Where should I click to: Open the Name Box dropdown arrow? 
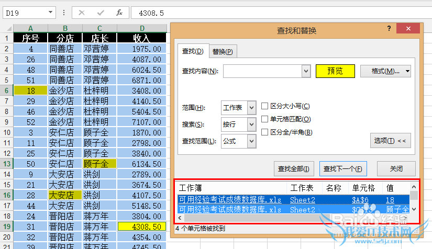point(50,12)
